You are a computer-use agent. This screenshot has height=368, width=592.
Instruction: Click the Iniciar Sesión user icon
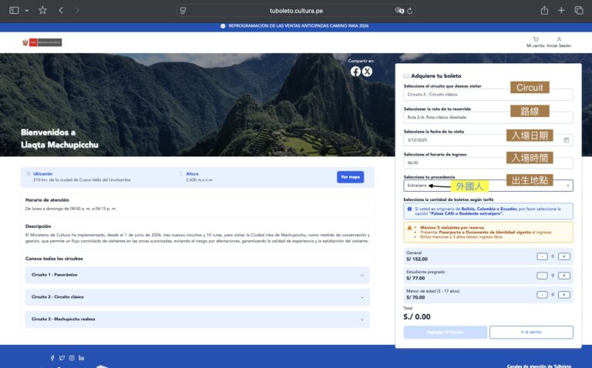pos(559,39)
